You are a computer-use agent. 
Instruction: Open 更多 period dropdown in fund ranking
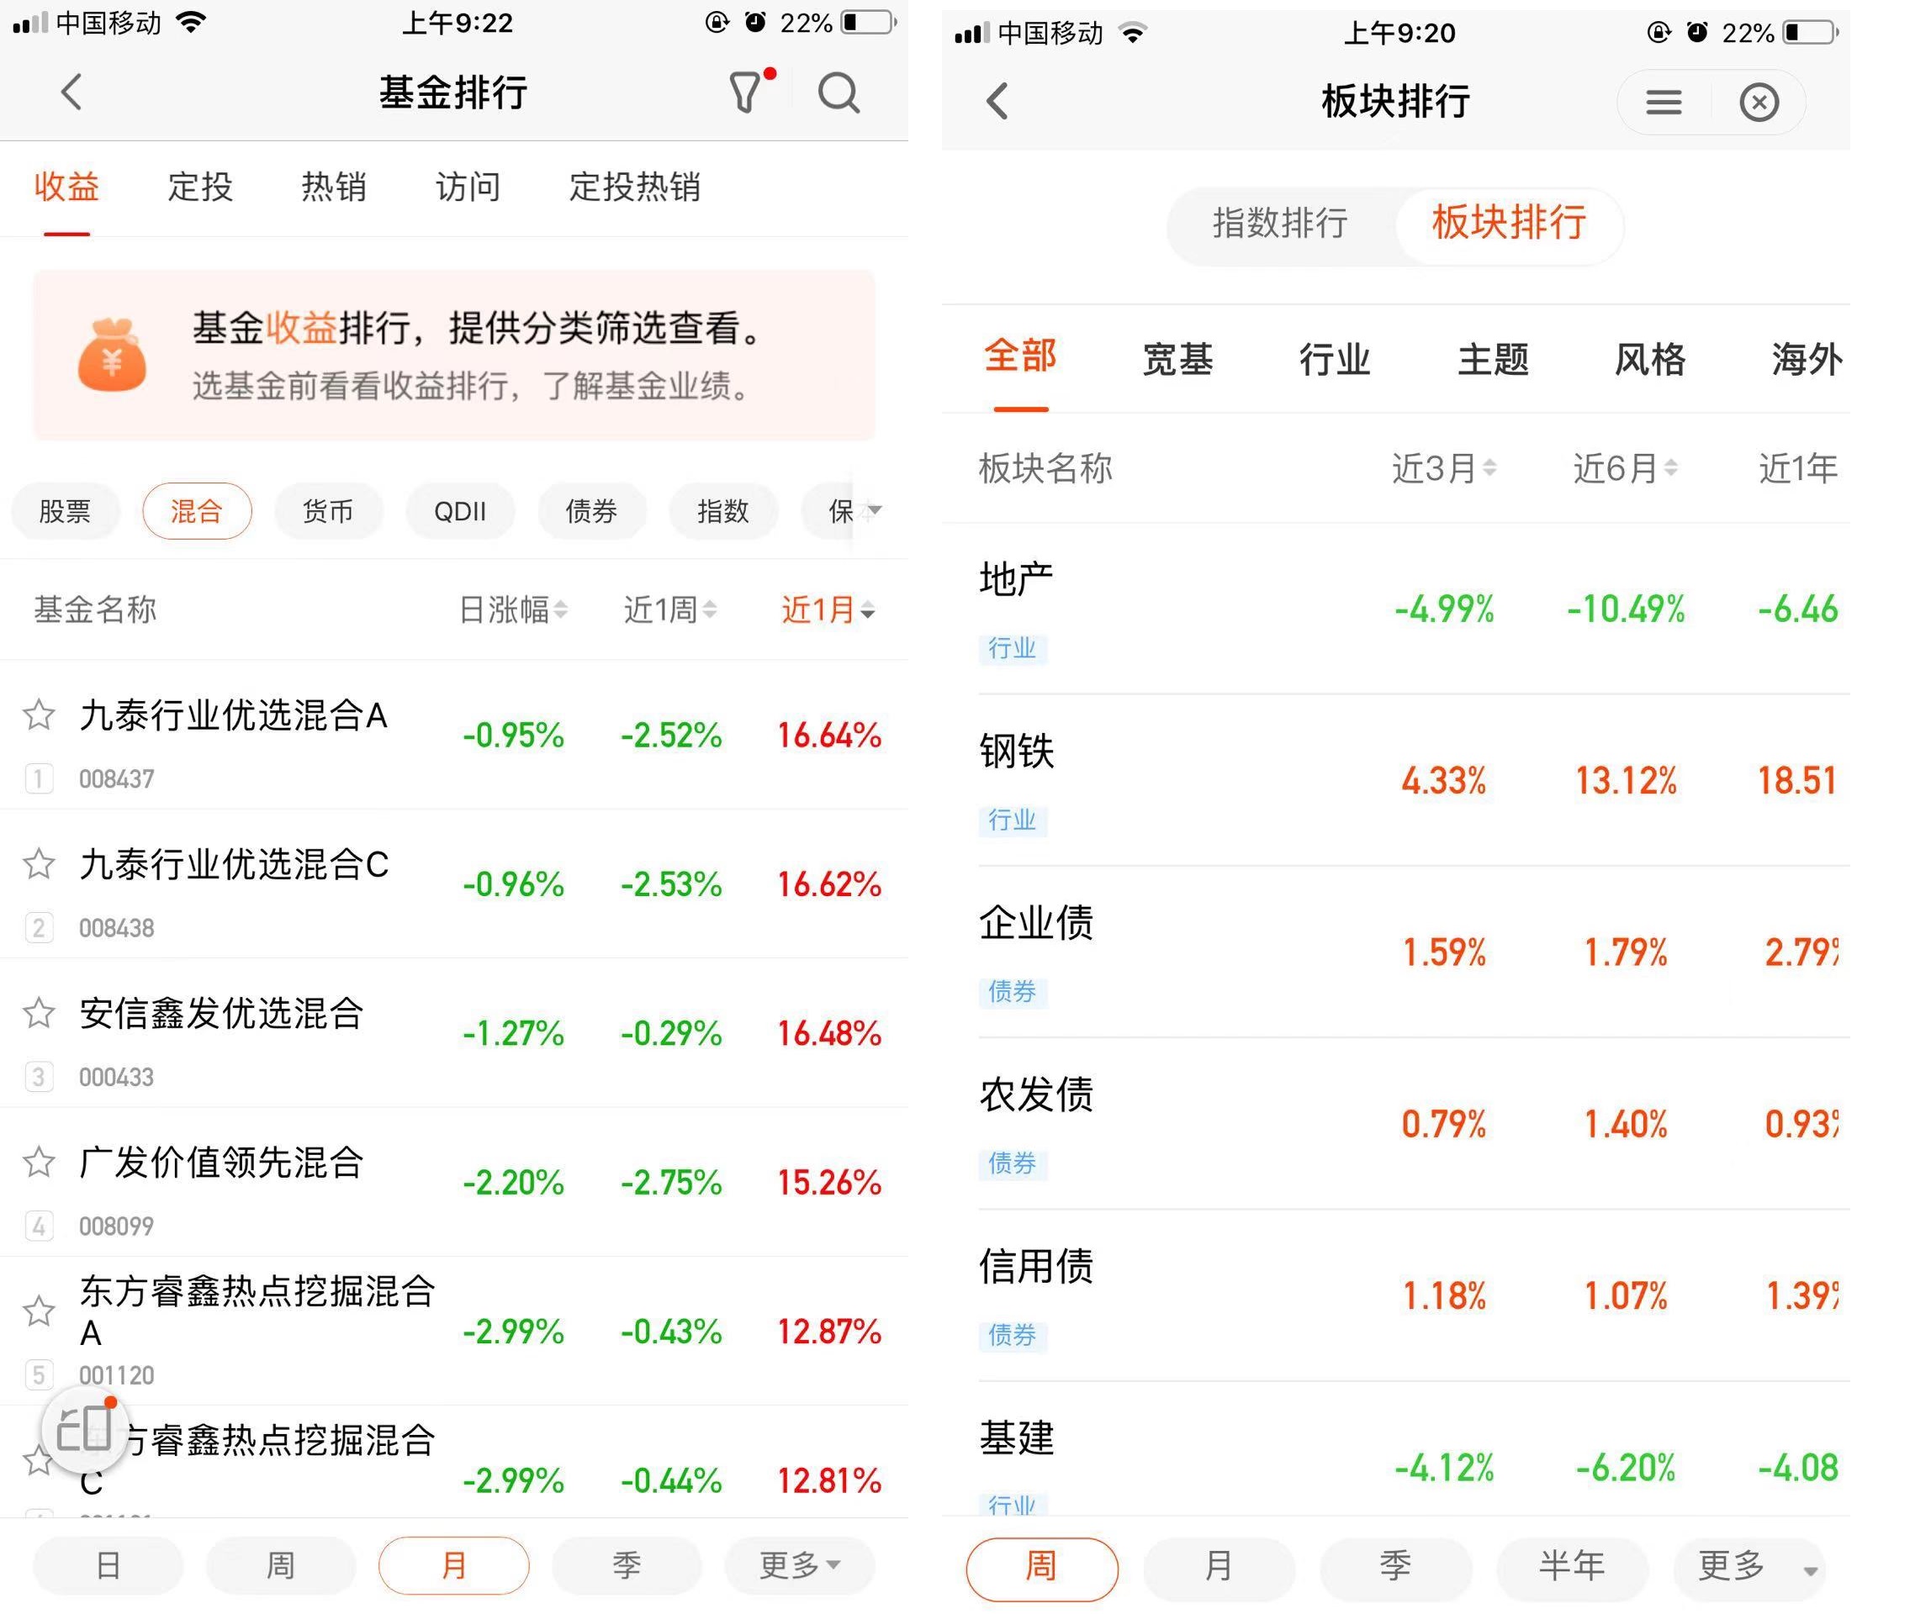click(799, 1564)
